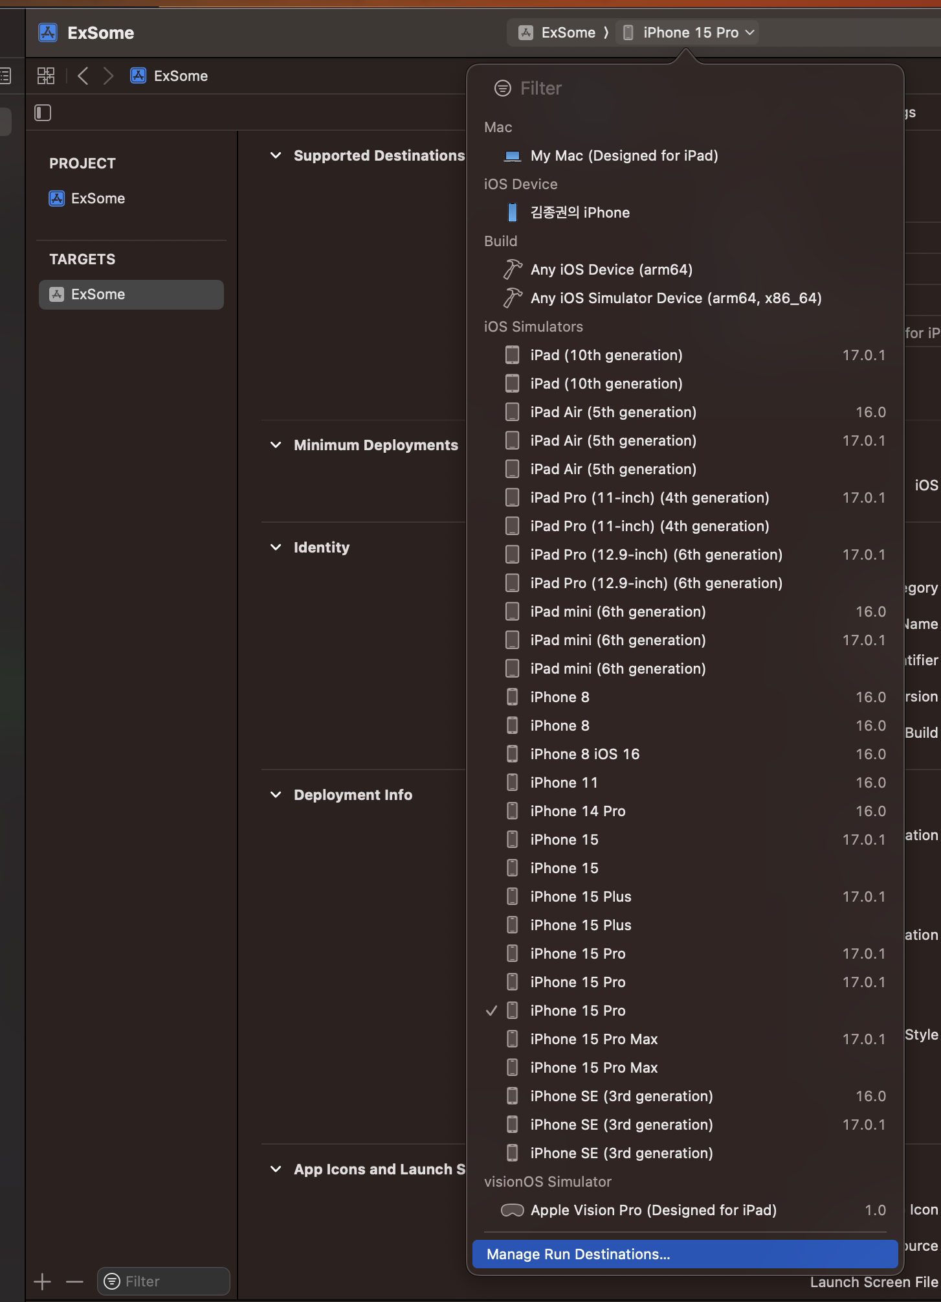Viewport: 941px width, 1302px height.
Task: Click the targets Filter field at bottom
Action: (164, 1281)
